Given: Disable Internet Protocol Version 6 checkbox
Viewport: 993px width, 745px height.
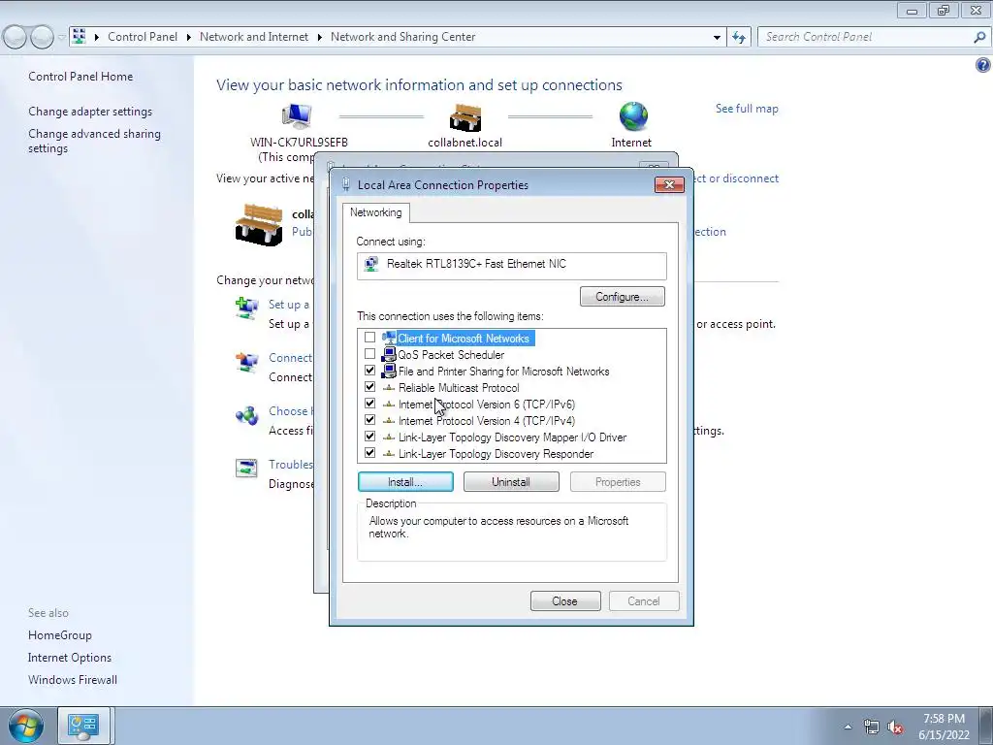Looking at the screenshot, I should (x=369, y=404).
